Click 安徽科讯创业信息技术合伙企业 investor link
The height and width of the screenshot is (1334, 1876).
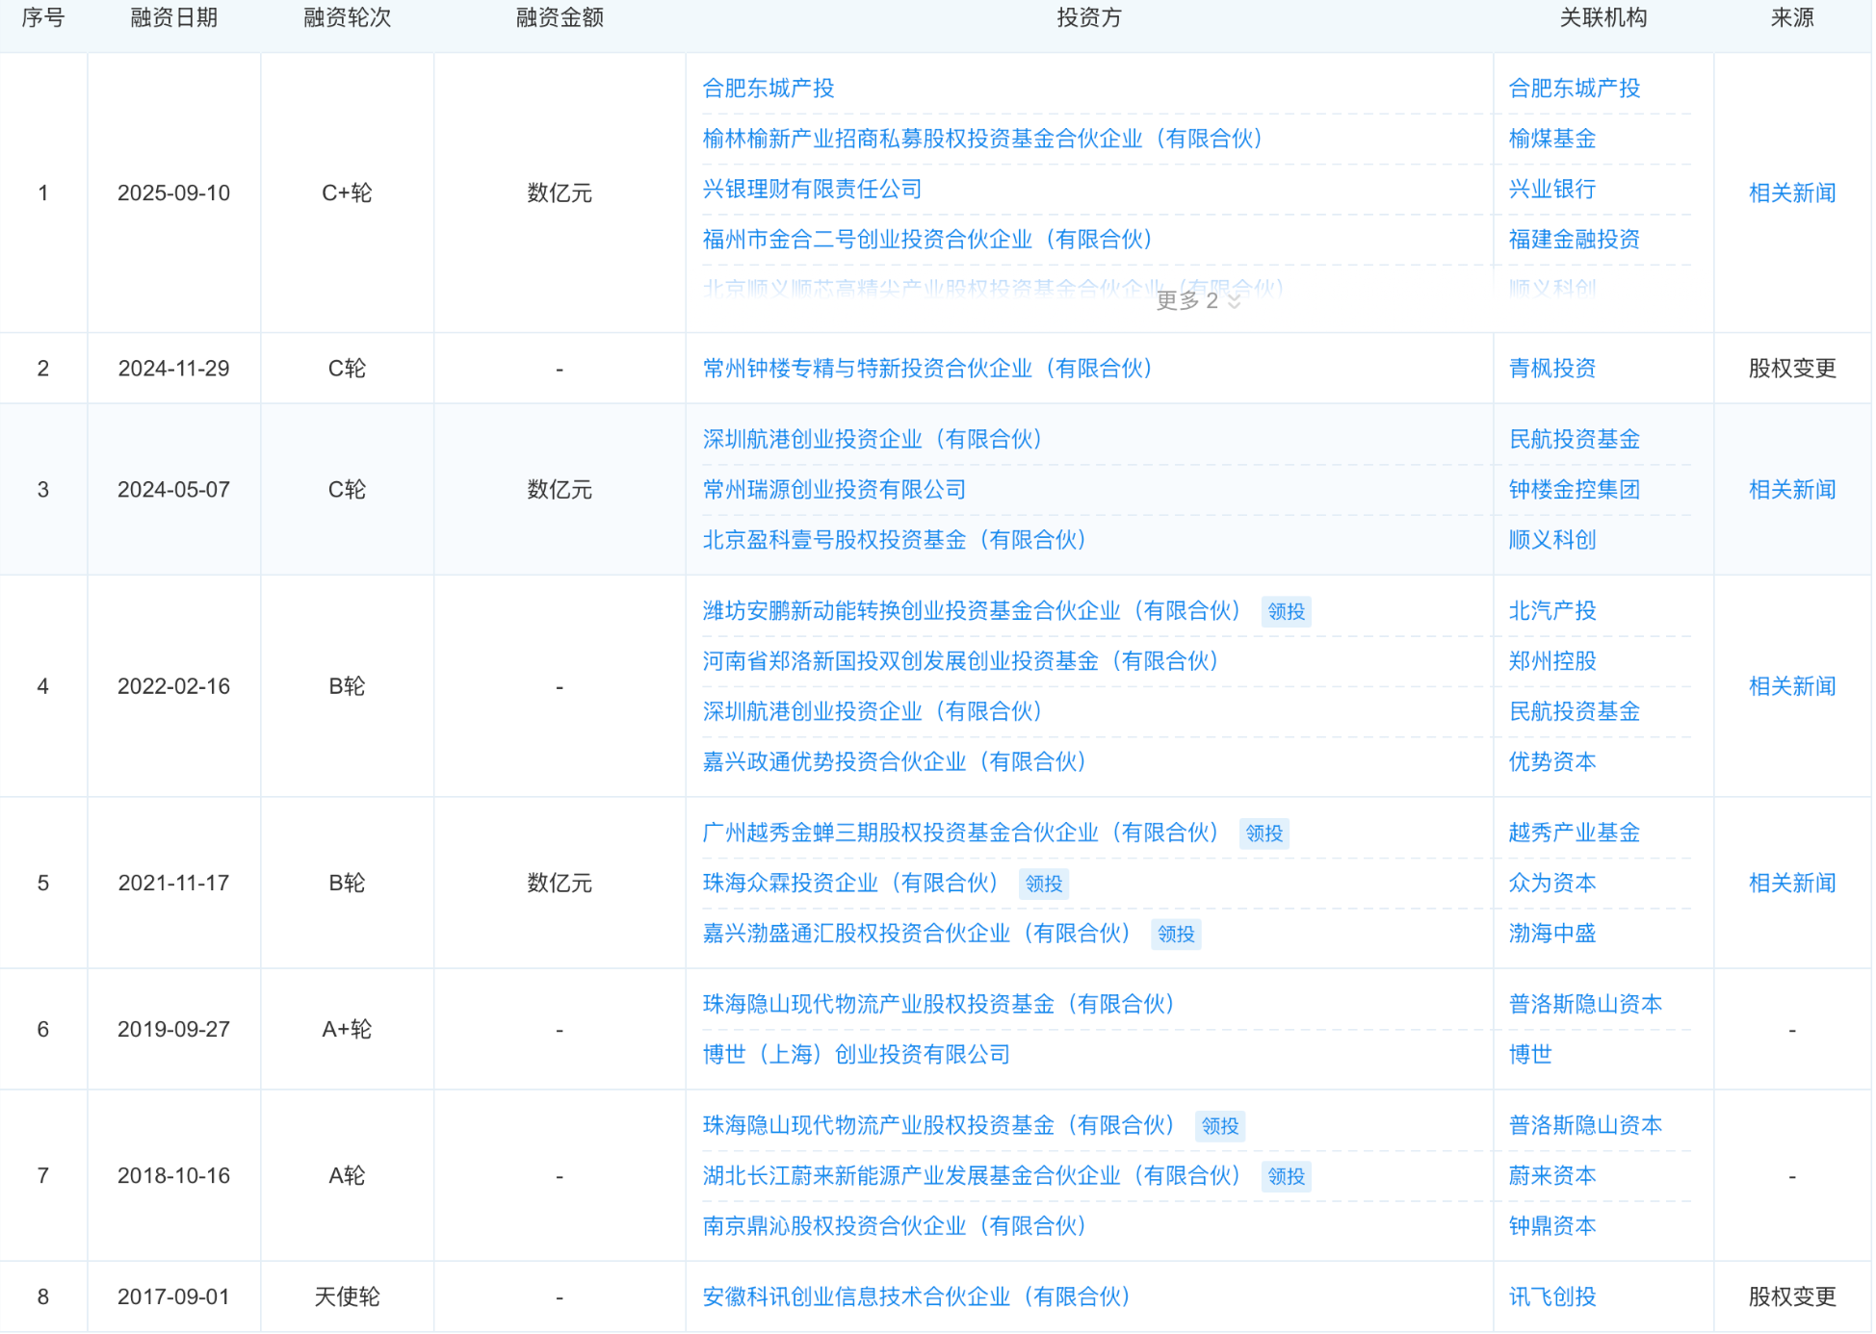pos(915,1297)
